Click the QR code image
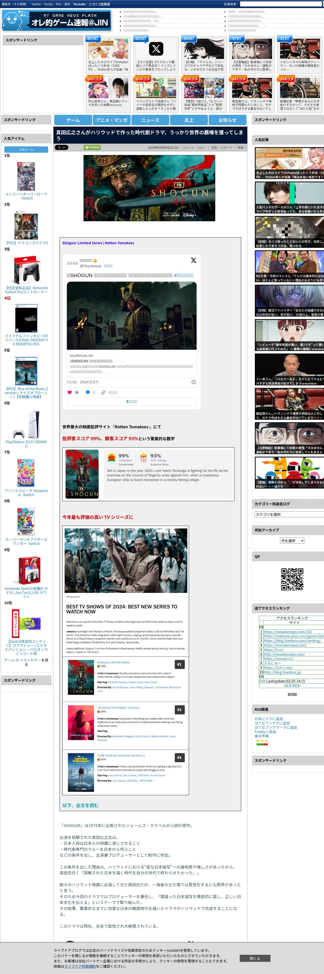This screenshot has height=974, width=324. 292,579
